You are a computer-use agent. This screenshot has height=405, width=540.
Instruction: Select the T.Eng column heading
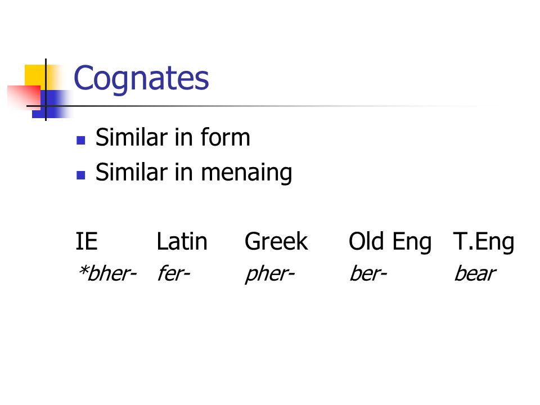(484, 242)
